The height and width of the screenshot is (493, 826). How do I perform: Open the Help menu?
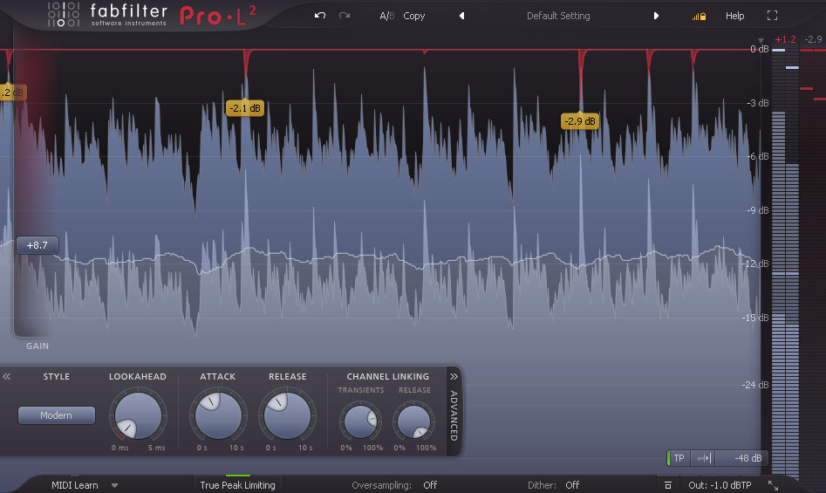735,16
